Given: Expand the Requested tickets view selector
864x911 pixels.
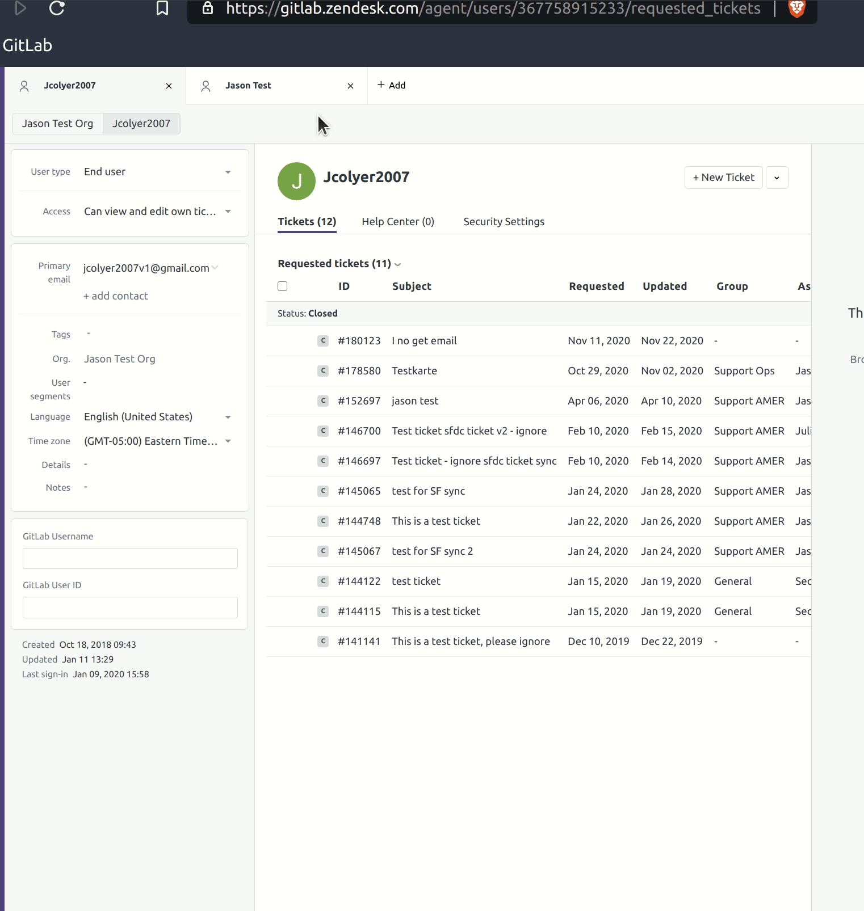Looking at the screenshot, I should 397,264.
